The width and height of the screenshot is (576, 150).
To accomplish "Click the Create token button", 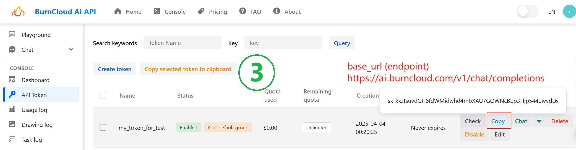I will pyautogui.click(x=114, y=69).
